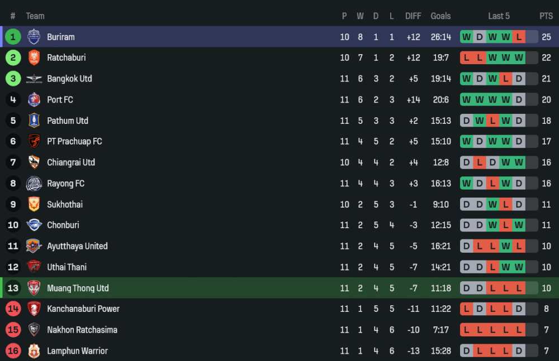The width and height of the screenshot is (559, 361).
Task: Click the Goals column header
Action: click(440, 16)
